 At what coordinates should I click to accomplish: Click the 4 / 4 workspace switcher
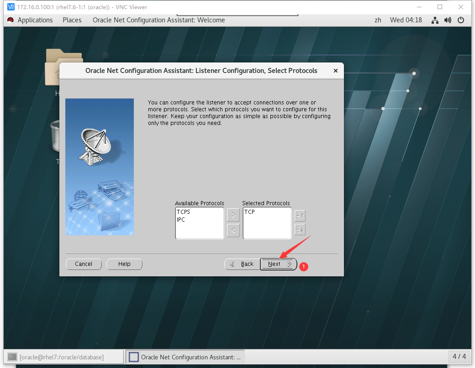coord(459,357)
